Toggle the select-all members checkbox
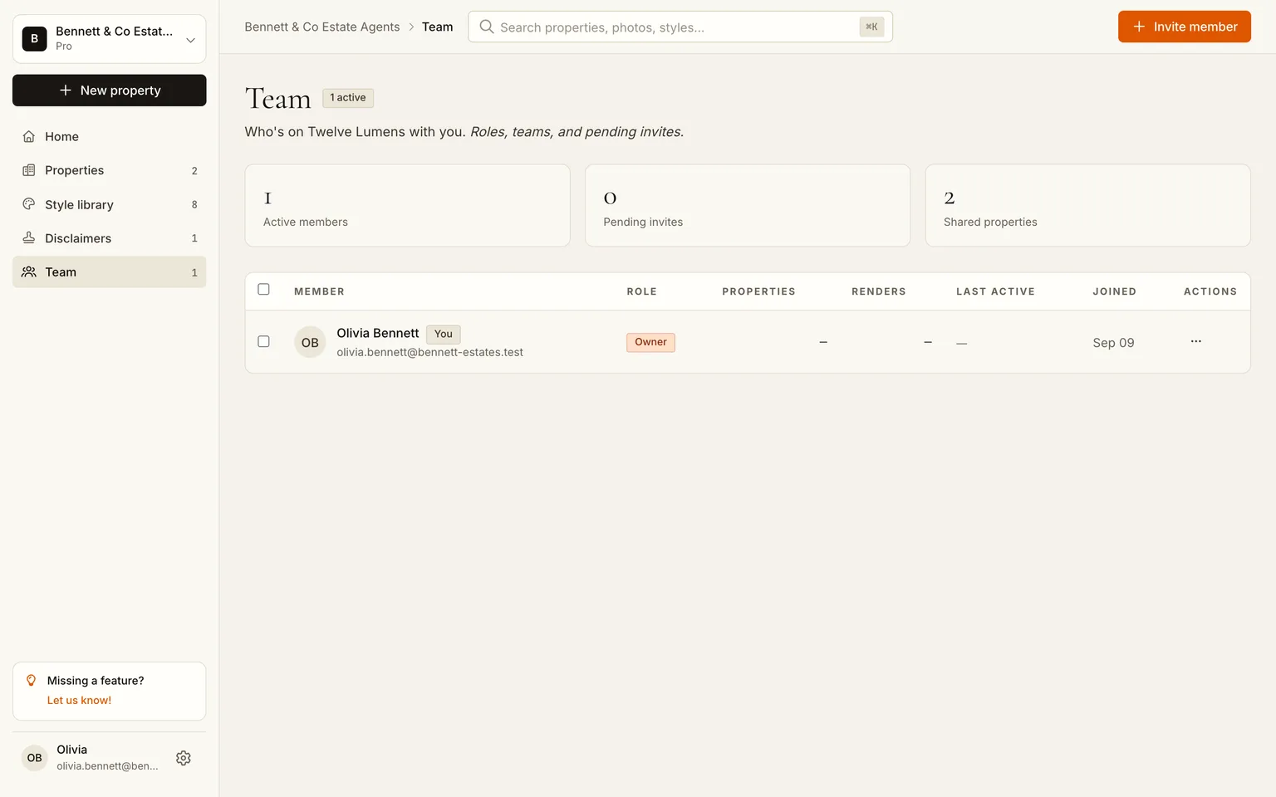1276x797 pixels. [263, 290]
